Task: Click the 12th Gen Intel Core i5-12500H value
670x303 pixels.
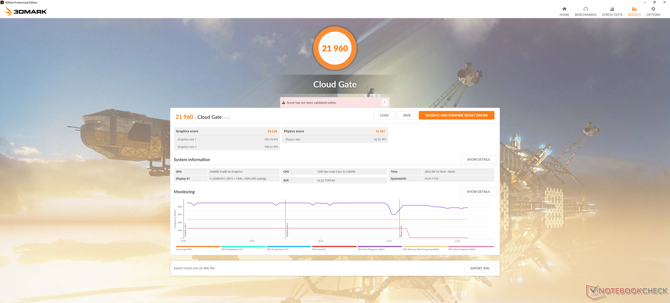Action: 336,172
